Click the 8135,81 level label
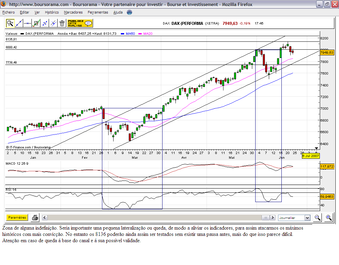Image resolution: width=339 pixels, height=265 pixels. [x=11, y=39]
